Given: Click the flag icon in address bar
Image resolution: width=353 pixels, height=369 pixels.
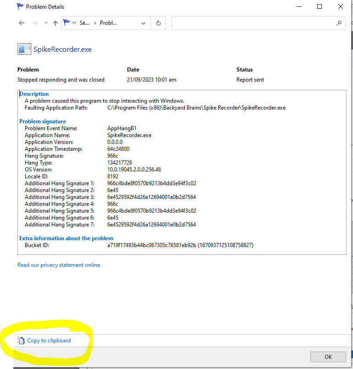Looking at the screenshot, I should click(x=66, y=22).
